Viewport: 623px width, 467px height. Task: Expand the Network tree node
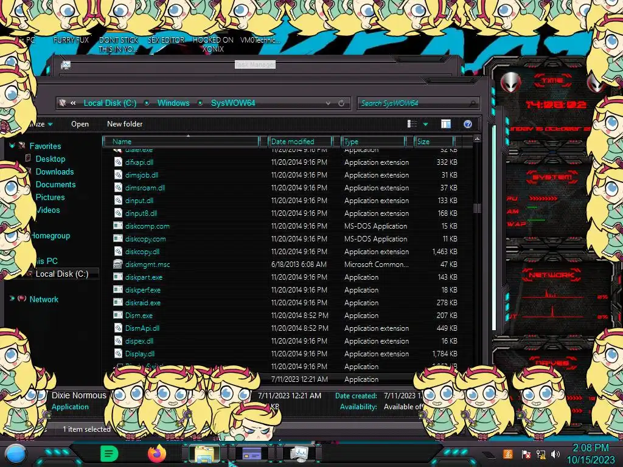point(12,299)
